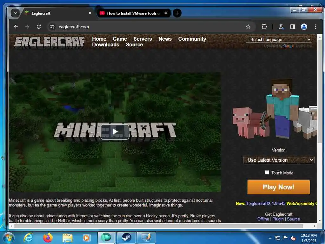
Task: Open the taskbar clock and date
Action: click(308, 238)
